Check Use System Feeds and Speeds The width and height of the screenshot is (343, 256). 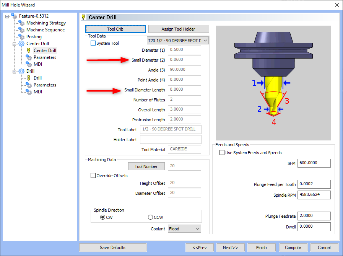click(222, 152)
